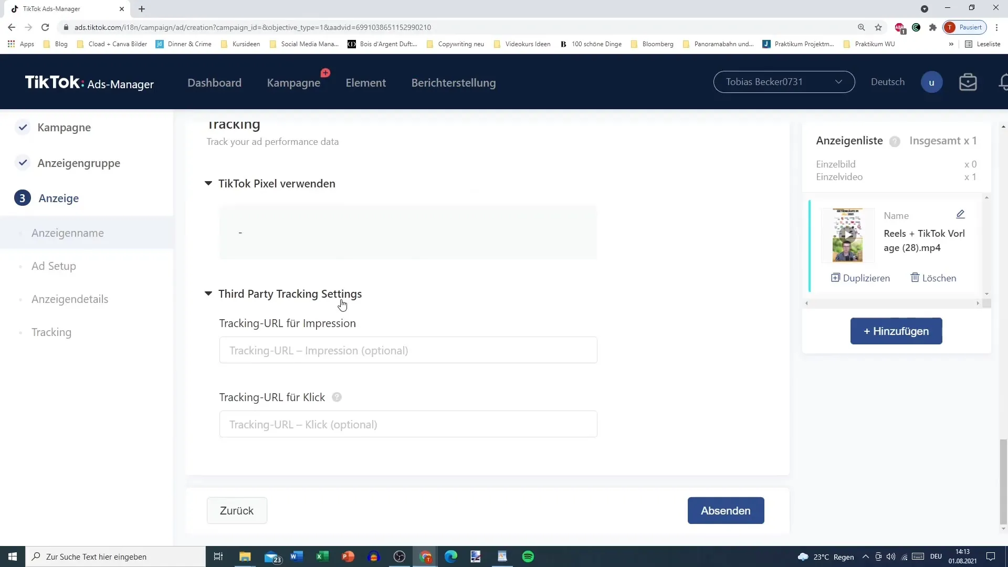Open the Tobias Becker0731 account dropdown
1008x567 pixels.
[784, 82]
